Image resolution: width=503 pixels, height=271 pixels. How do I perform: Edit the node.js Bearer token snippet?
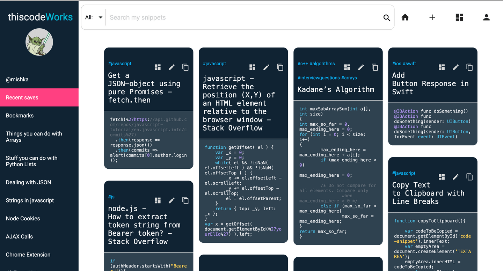tap(172, 200)
